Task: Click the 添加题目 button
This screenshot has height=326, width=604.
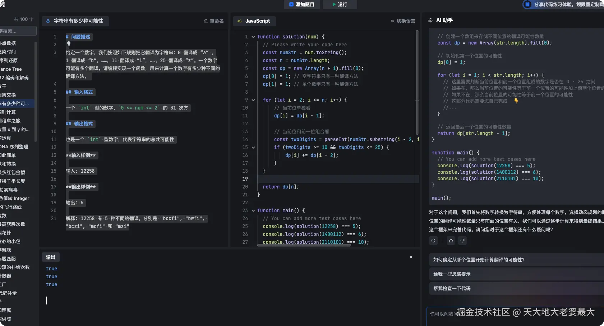Action: point(301,4)
